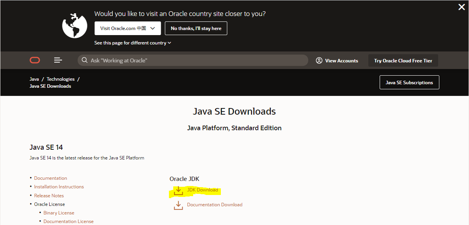Click the JDK Download link
This screenshot has width=469, height=225.
203,190
